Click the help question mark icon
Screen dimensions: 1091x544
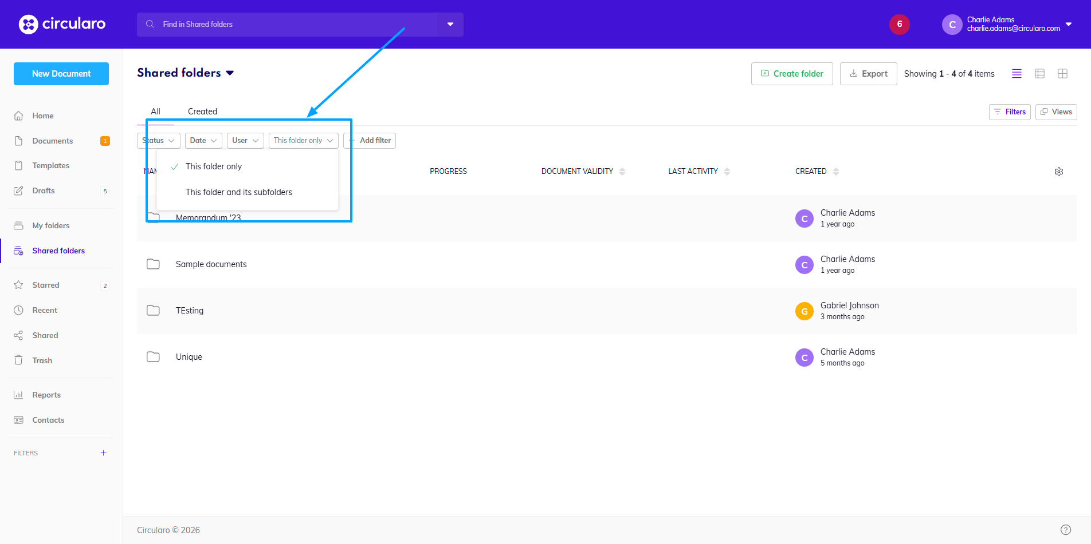click(x=1065, y=530)
